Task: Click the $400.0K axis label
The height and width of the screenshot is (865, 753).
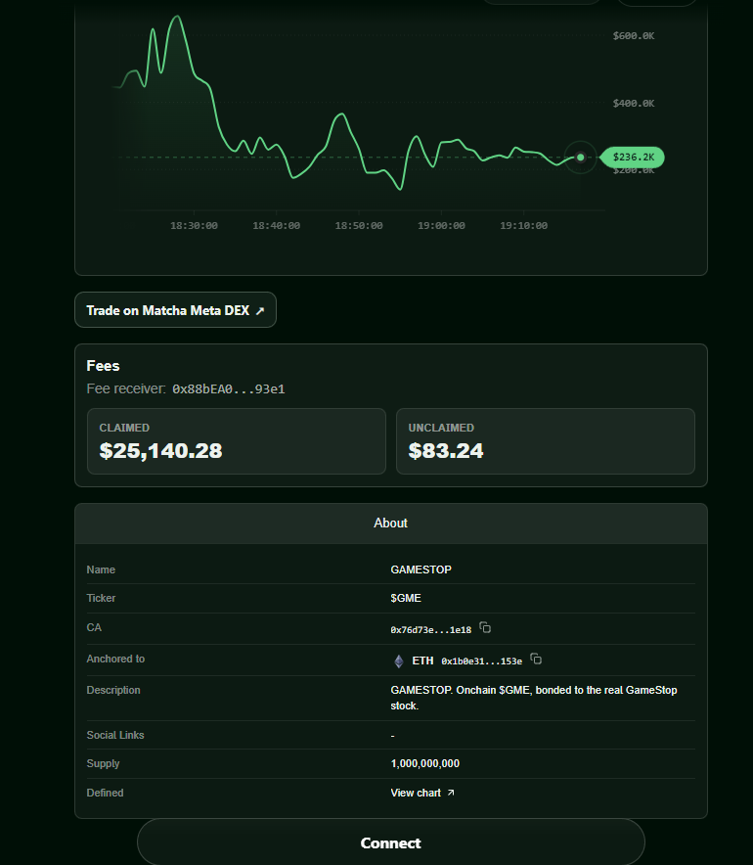Action: point(634,103)
